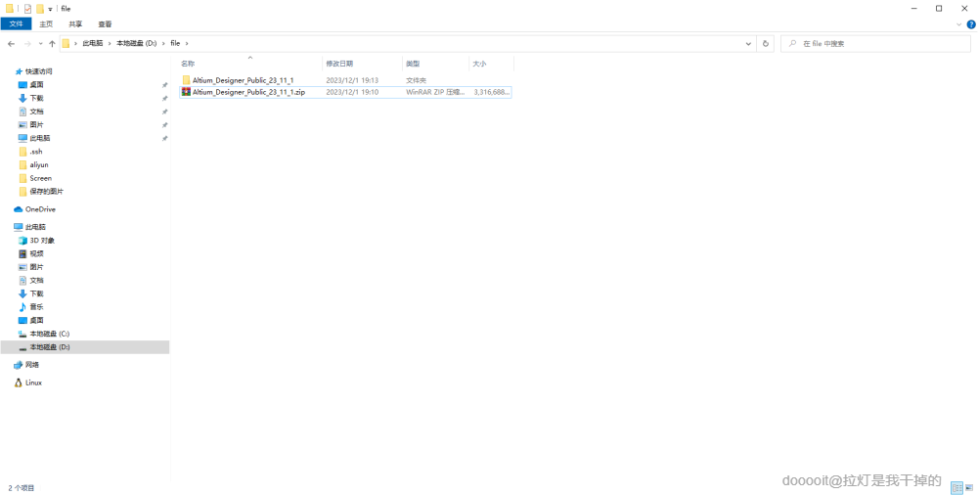The image size is (978, 495).
Task: Sort by 名称 column header
Action: (x=188, y=64)
